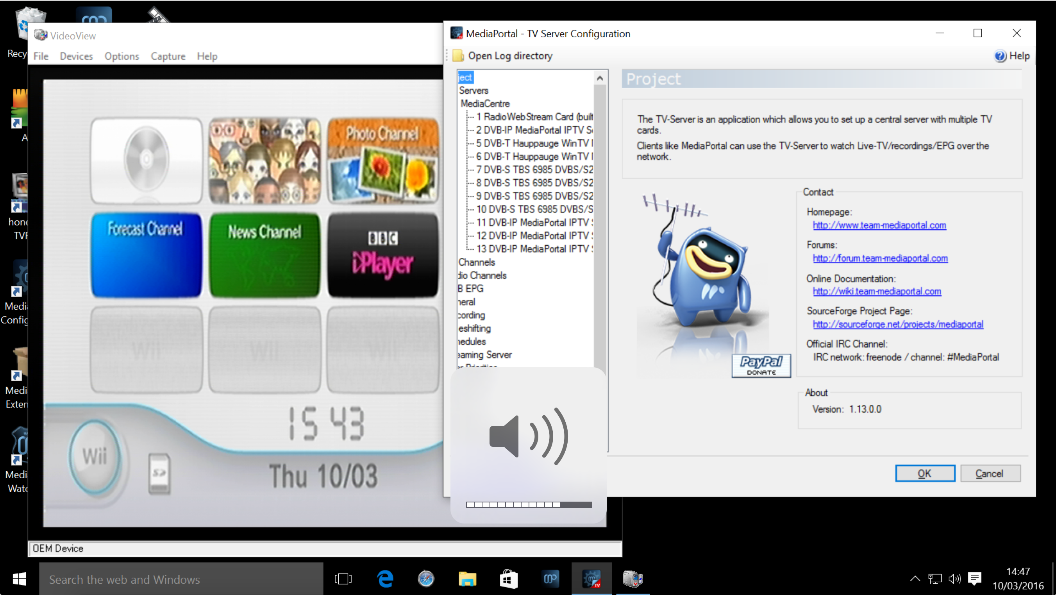The image size is (1056, 595).
Task: Click the Open Log directory folder icon
Action: tap(457, 55)
